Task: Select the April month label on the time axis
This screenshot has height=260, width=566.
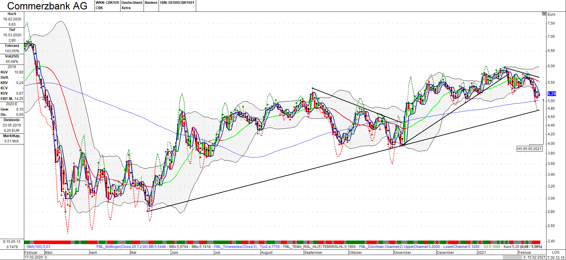Action: point(93,253)
